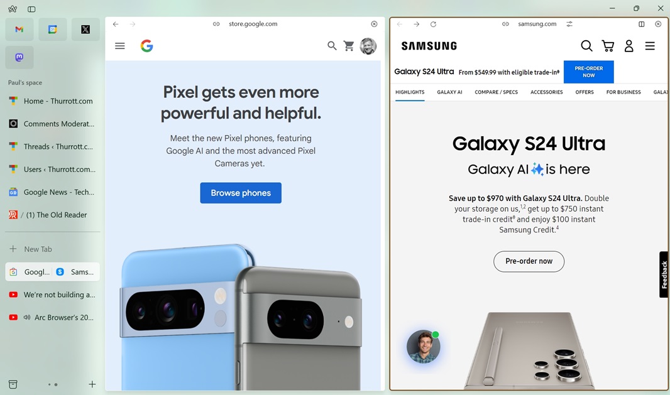670x395 pixels.
Task: Open site controls next to samsung.com
Action: coord(569,24)
